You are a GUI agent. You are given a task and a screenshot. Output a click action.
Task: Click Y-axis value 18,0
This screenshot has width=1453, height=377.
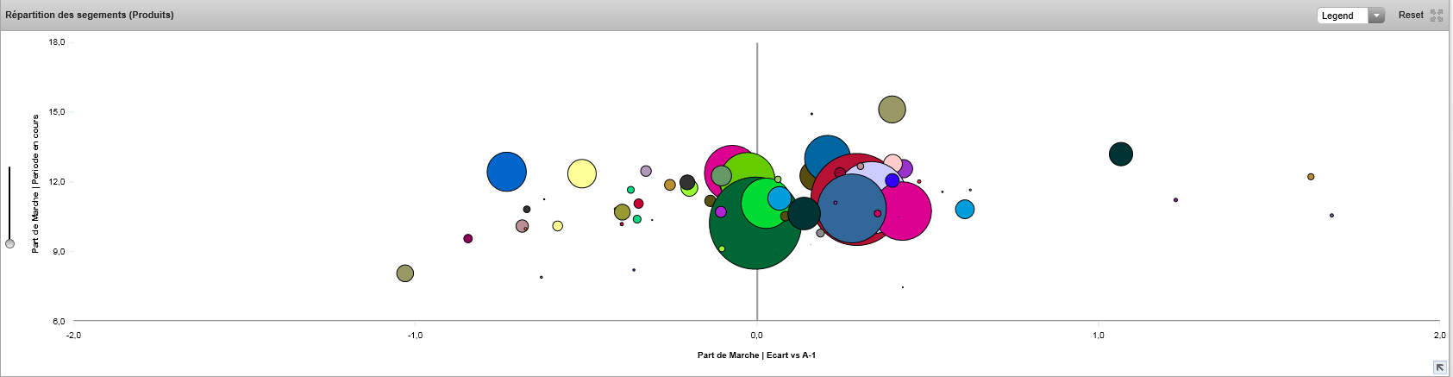pyautogui.click(x=57, y=41)
